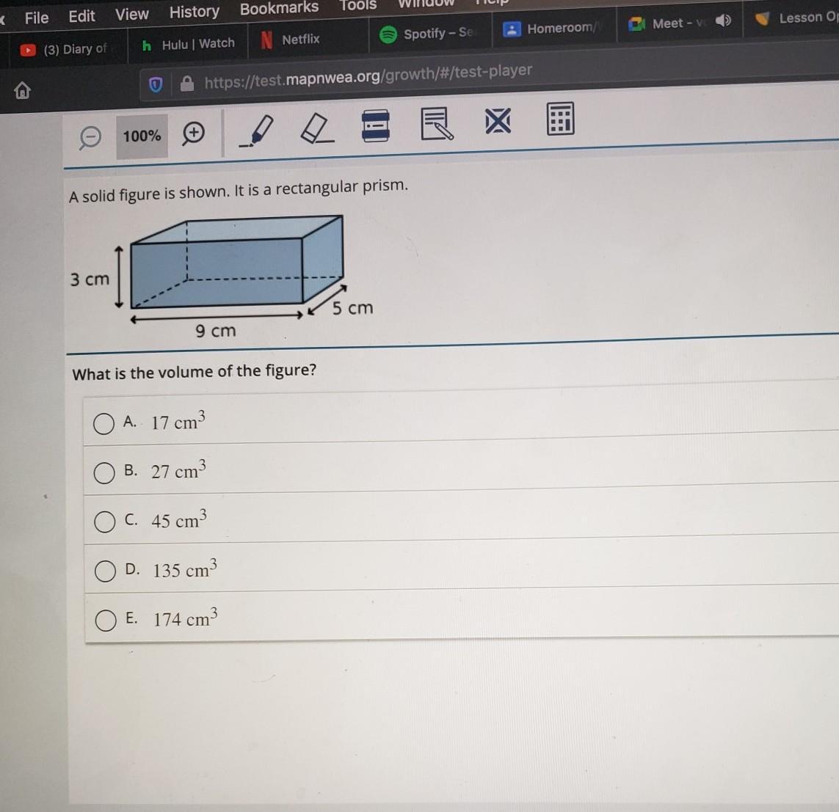Open the Bookmarks menu
The height and width of the screenshot is (812, 839).
279,9
